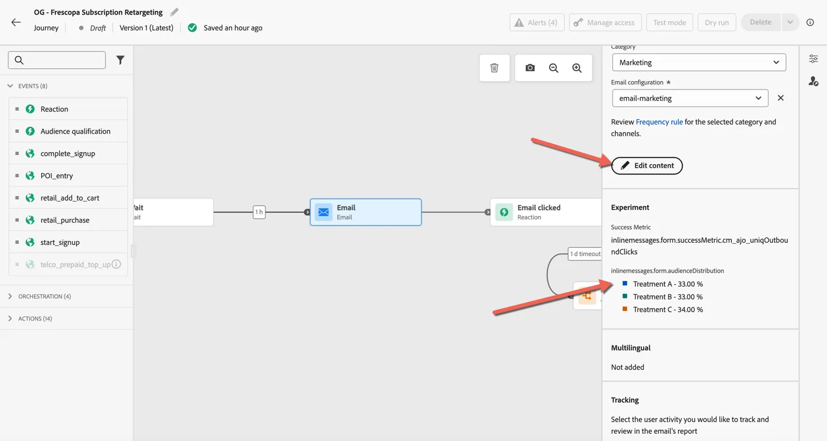Click the start_signup globe icon
Viewport: 827px width, 441px height.
click(31, 242)
